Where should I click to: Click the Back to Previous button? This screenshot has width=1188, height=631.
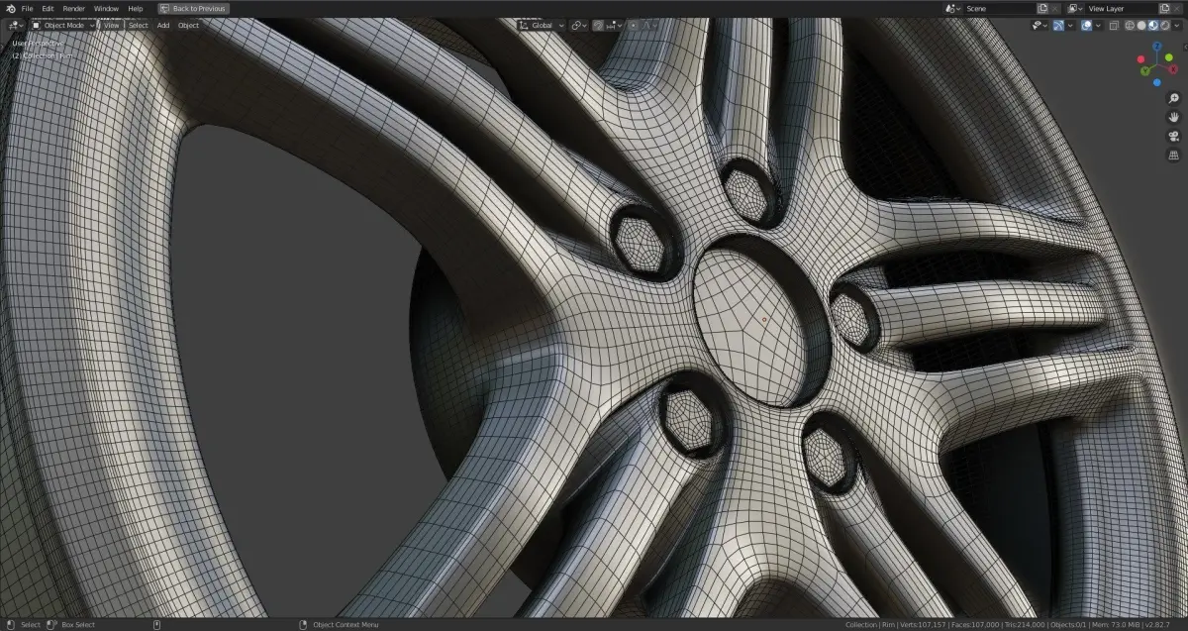point(193,8)
